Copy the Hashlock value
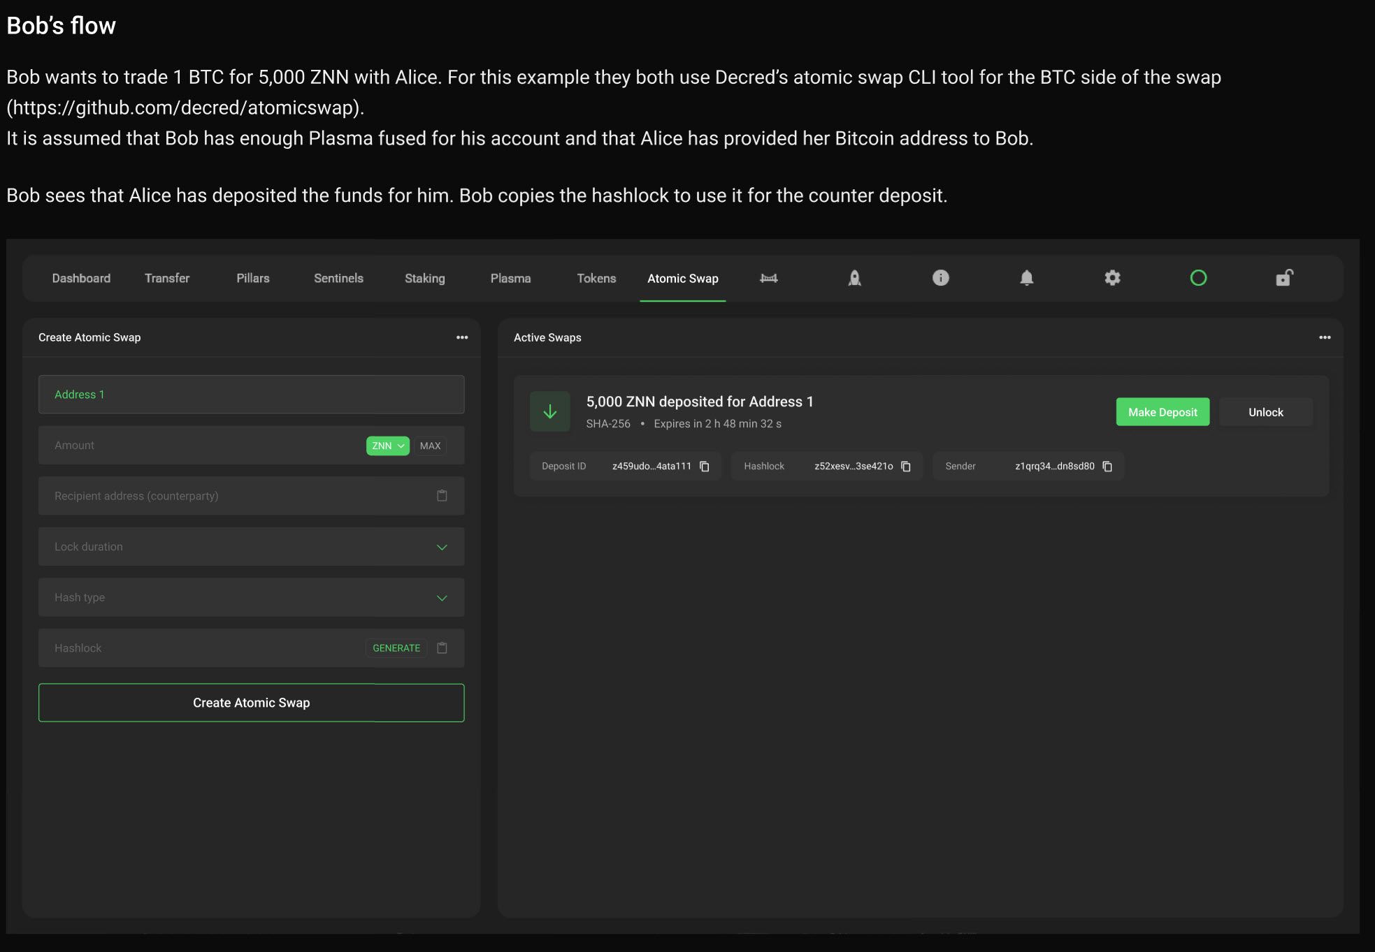This screenshot has width=1375, height=952. pyautogui.click(x=906, y=467)
